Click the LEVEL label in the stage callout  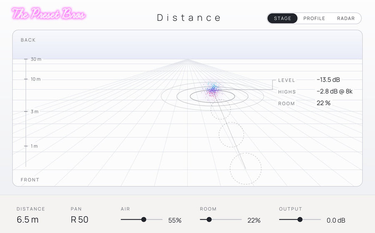pos(287,80)
